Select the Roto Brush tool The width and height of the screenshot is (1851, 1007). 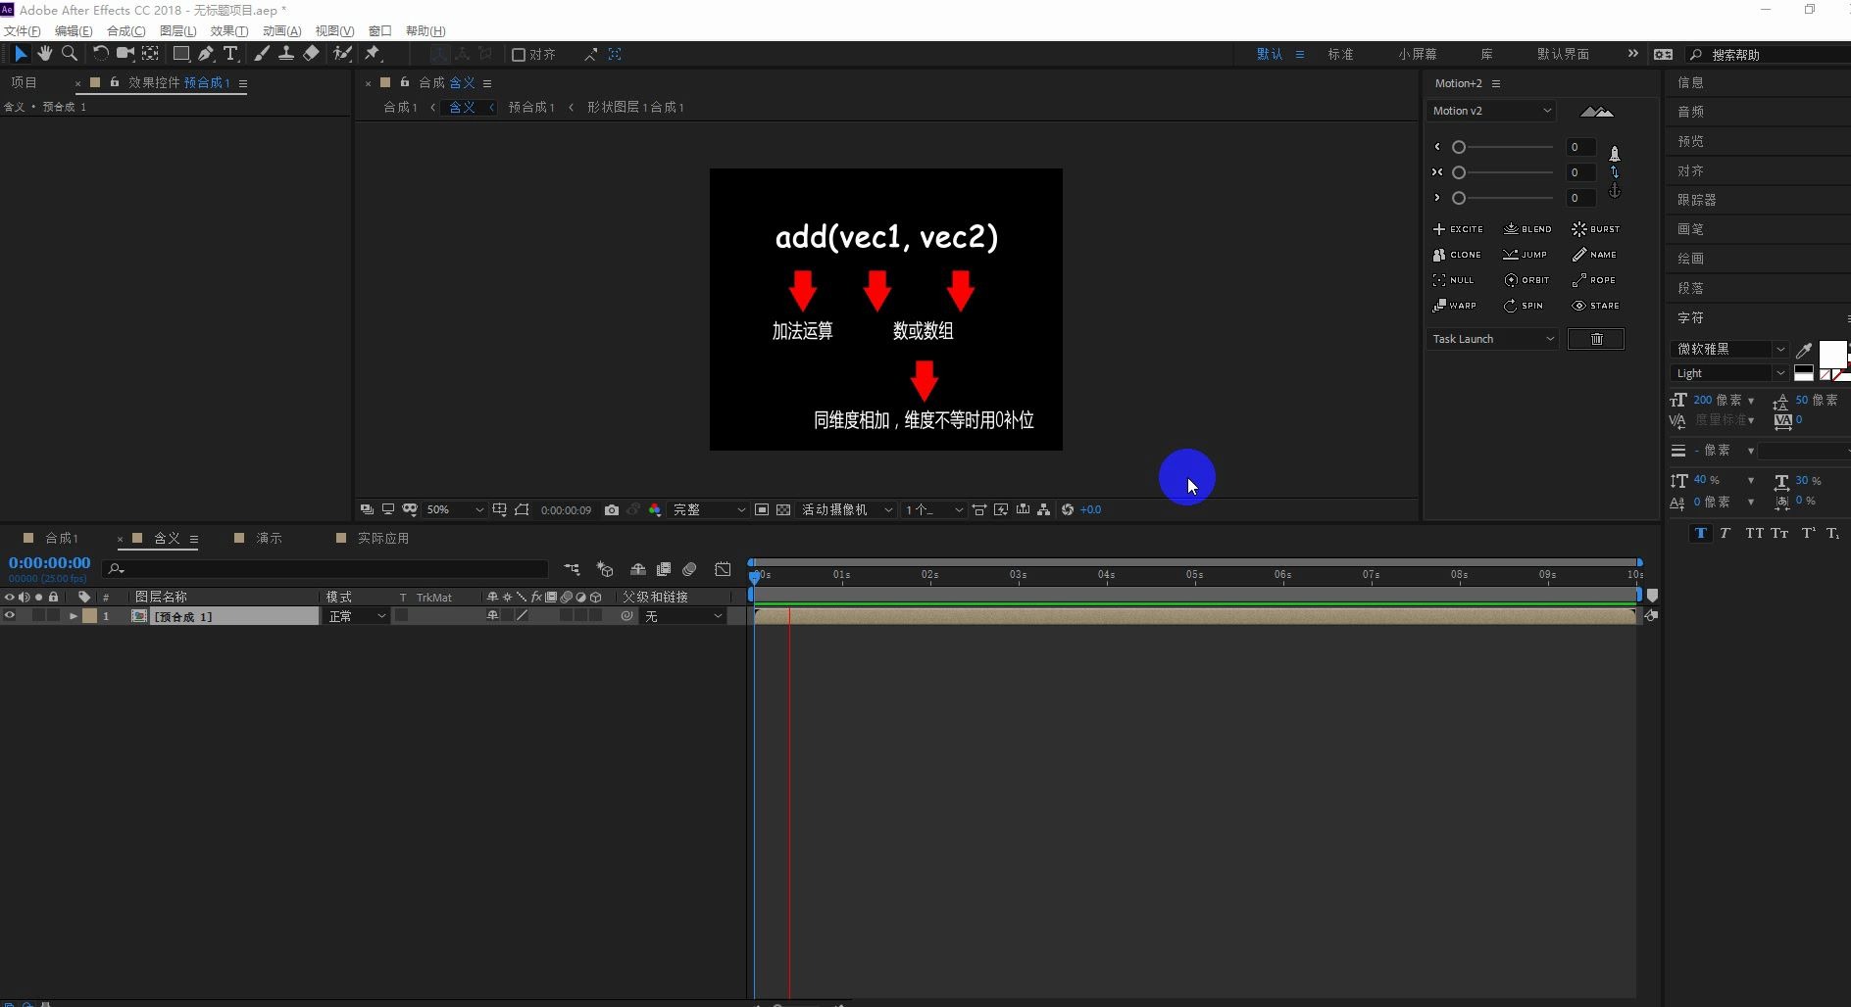(342, 54)
